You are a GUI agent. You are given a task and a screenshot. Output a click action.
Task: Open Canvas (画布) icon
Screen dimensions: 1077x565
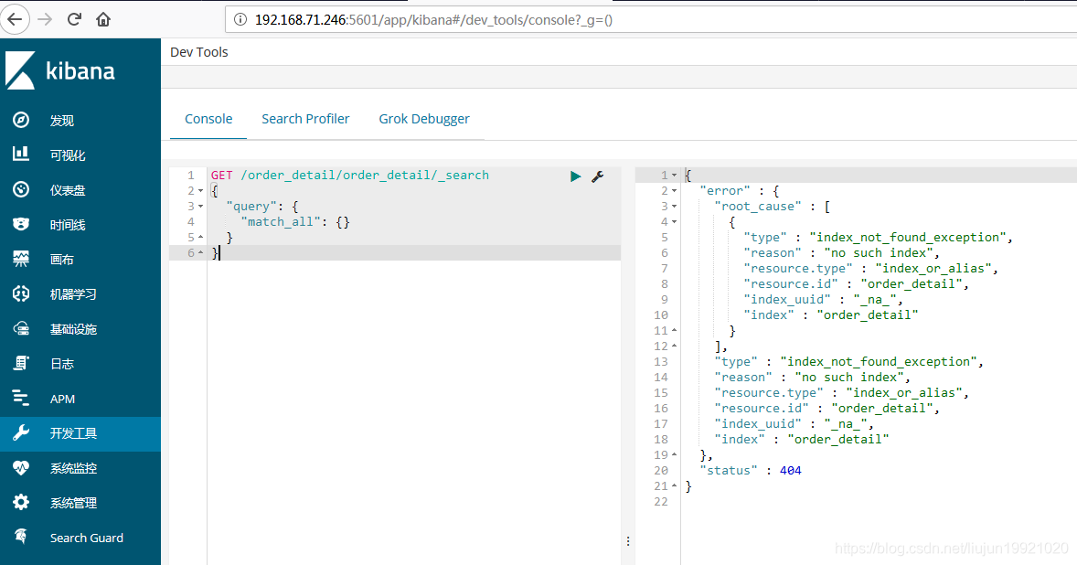[21, 259]
